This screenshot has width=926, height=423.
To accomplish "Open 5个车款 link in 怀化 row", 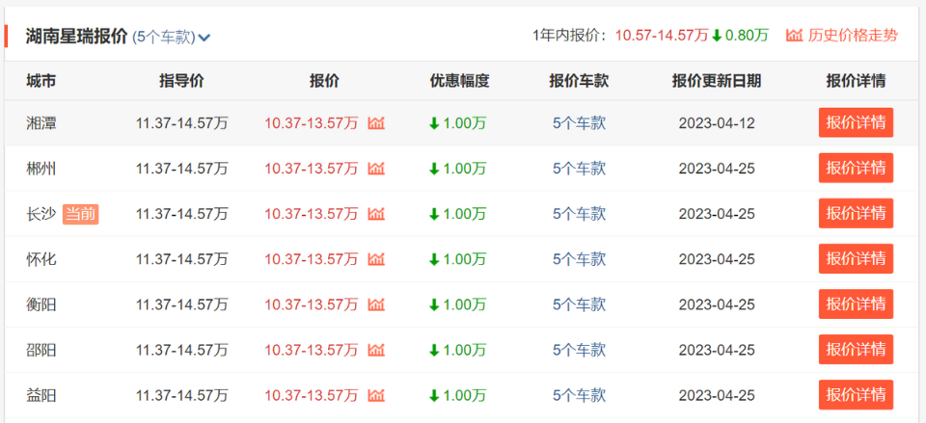I will [579, 259].
